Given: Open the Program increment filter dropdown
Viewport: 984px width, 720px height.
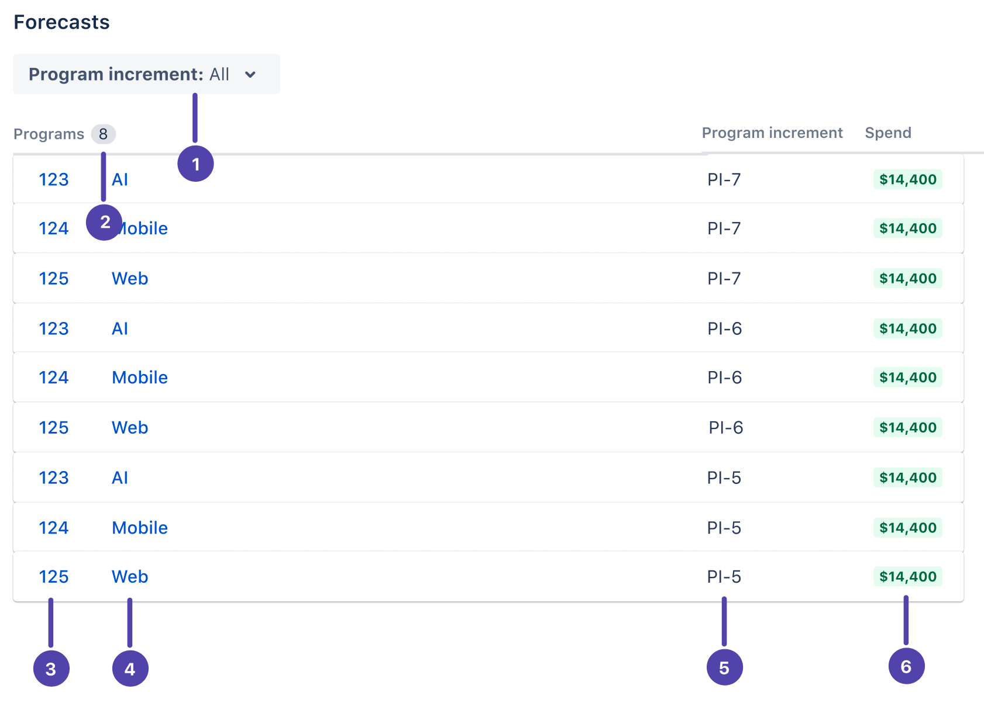Looking at the screenshot, I should (x=146, y=74).
